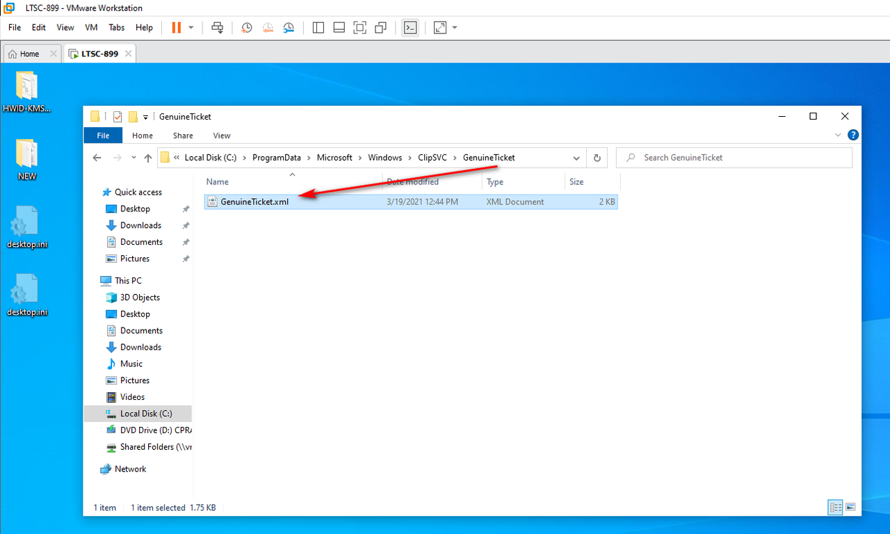
Task: Toggle the thumbnail bar view icon
Action: click(x=339, y=28)
